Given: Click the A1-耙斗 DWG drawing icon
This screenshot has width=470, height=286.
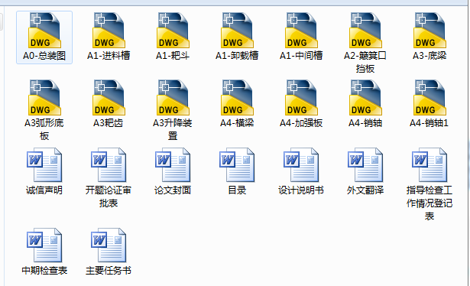Looking at the screenshot, I should [x=173, y=31].
